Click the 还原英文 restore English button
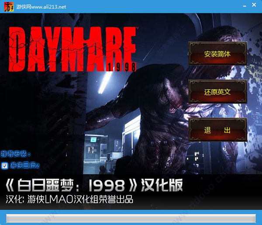This screenshot has height=225, width=262. [217, 92]
